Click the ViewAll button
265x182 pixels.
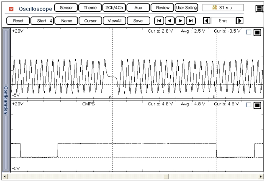point(114,21)
